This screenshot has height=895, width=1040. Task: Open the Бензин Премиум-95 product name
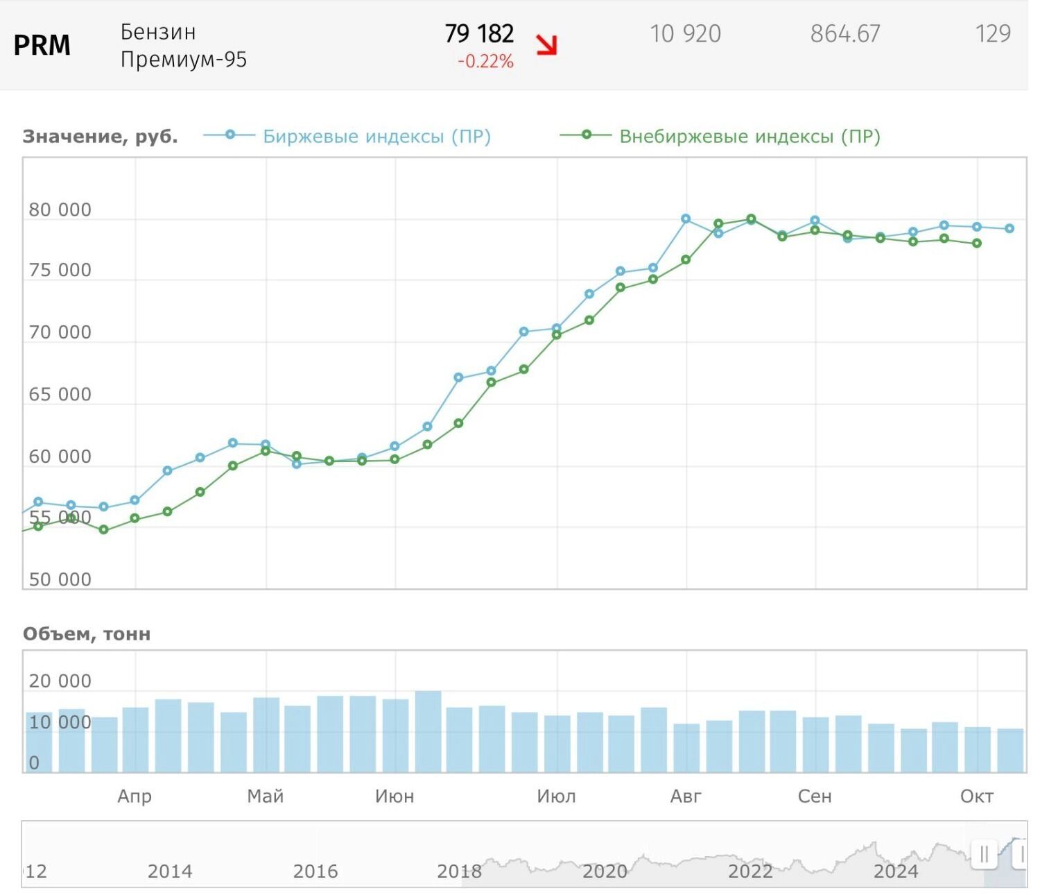(x=183, y=46)
